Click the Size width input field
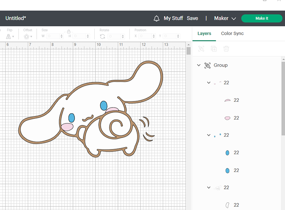 [x=53, y=36]
